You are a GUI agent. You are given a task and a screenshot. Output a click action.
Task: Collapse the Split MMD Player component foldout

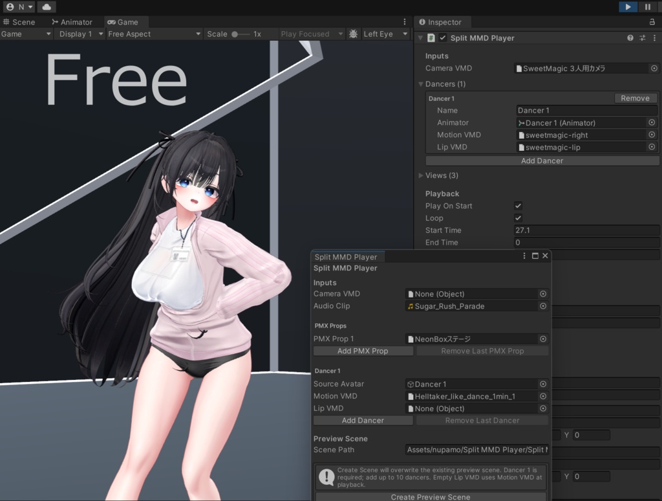tap(420, 38)
